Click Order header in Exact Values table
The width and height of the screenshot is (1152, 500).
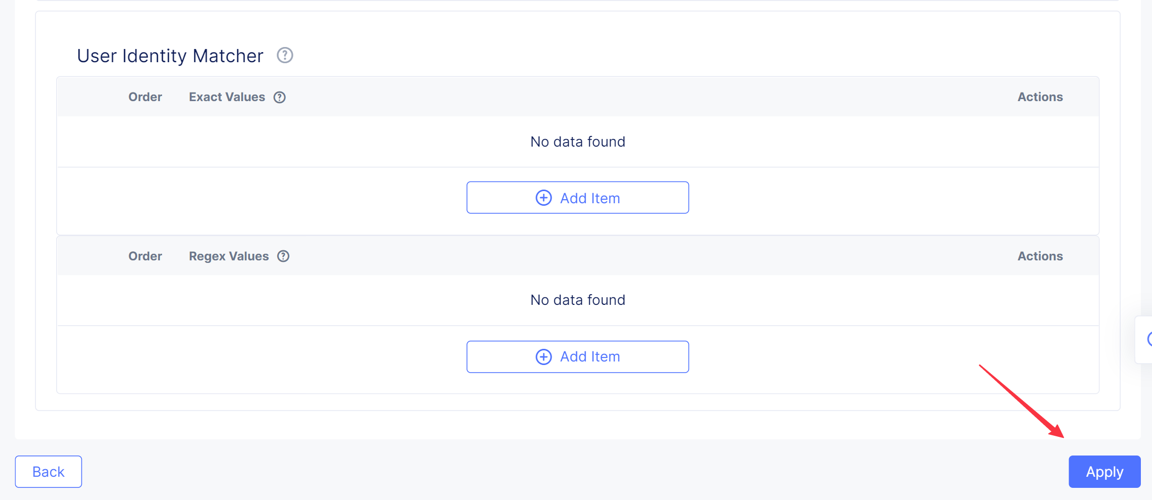145,97
